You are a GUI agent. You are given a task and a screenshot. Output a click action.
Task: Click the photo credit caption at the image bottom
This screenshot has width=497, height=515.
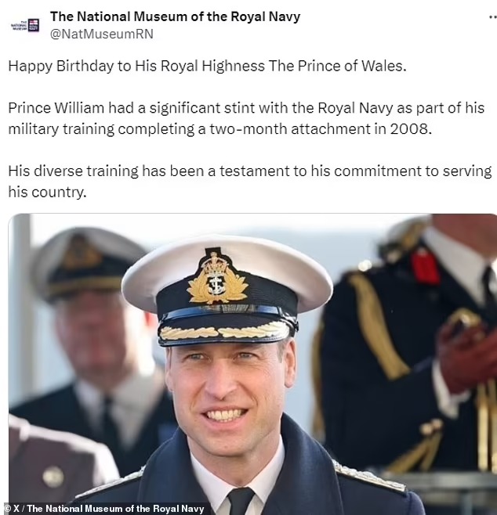104,509
